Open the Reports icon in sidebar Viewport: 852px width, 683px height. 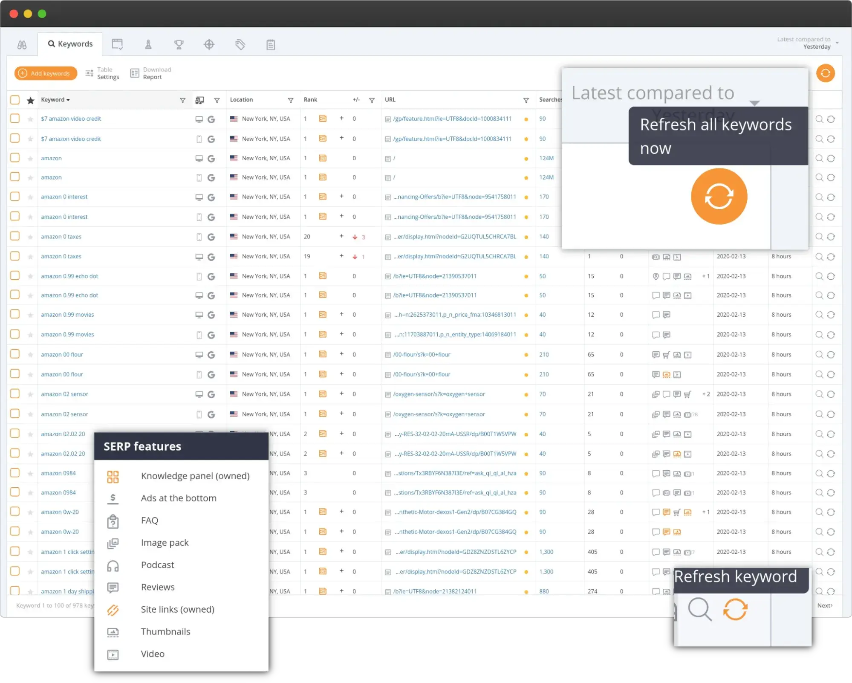270,45
